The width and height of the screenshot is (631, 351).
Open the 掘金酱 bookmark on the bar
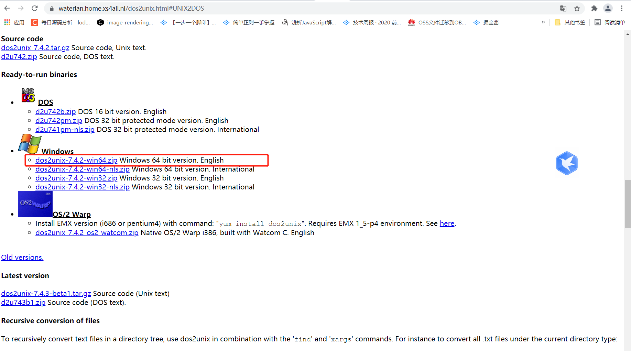[486, 22]
